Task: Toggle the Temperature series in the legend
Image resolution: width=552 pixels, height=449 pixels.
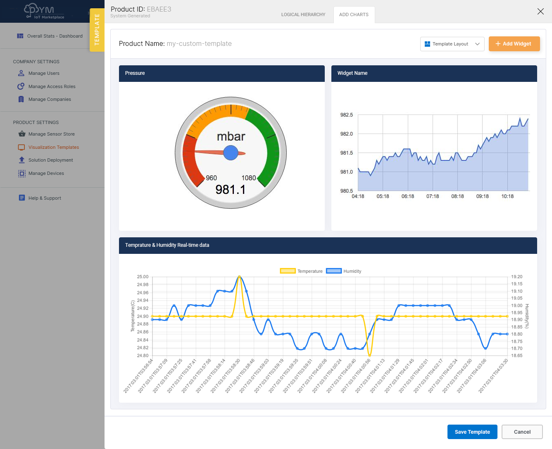Action: tap(310, 271)
